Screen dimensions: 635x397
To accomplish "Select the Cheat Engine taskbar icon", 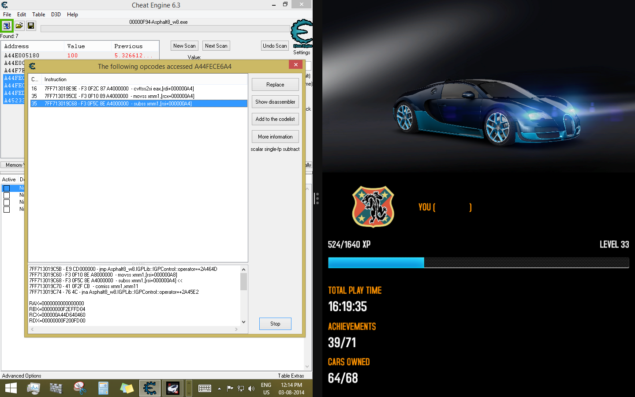I will [x=150, y=388].
